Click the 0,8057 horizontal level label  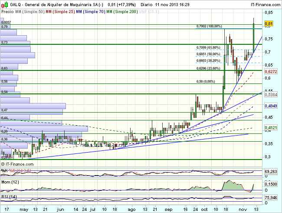coord(6,22)
